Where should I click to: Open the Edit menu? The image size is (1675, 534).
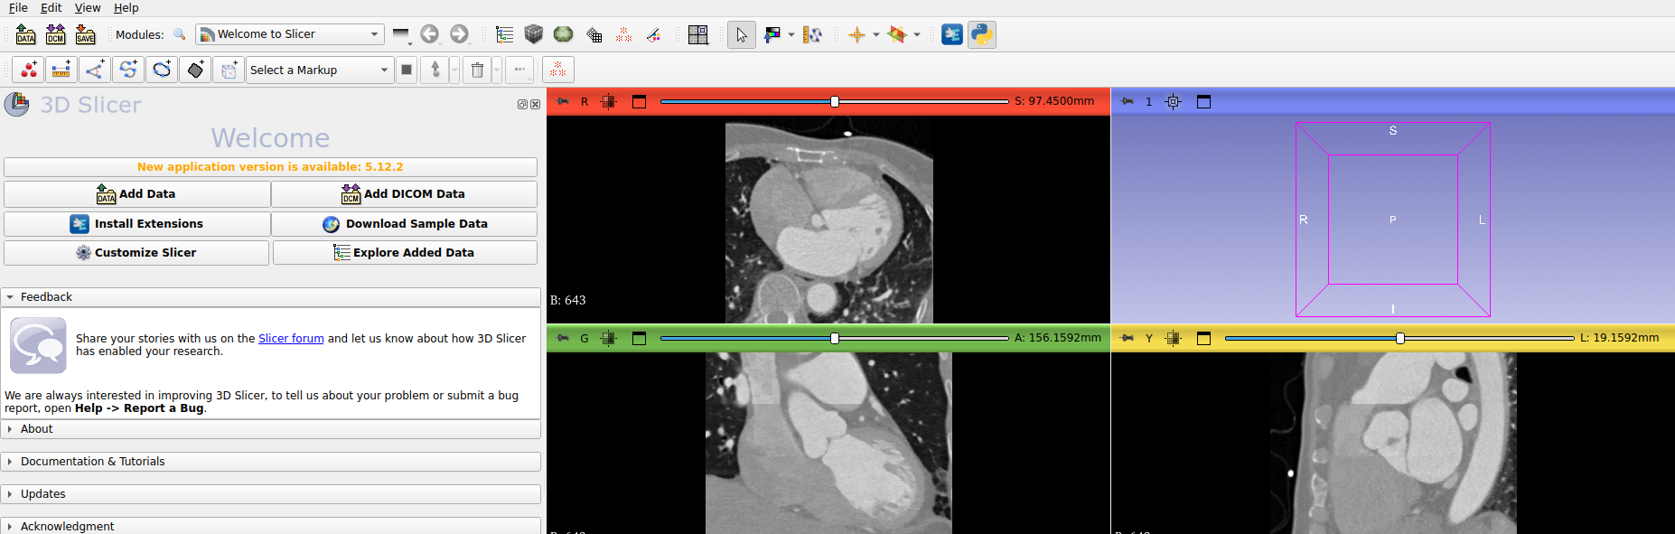pyautogui.click(x=51, y=7)
